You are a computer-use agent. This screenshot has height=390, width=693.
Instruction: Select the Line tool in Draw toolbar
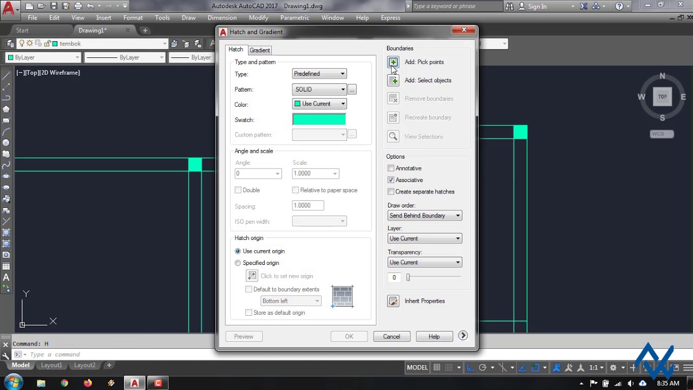pos(6,75)
